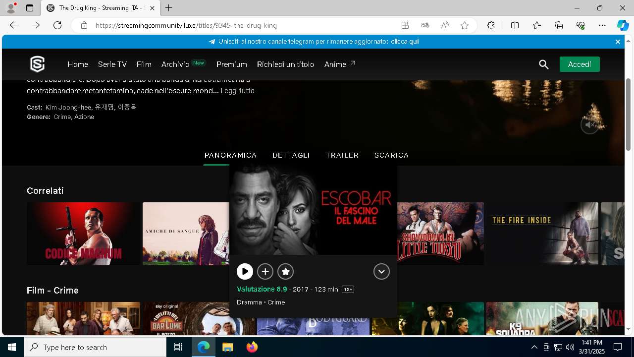Close the telegram banner

[x=618, y=42]
